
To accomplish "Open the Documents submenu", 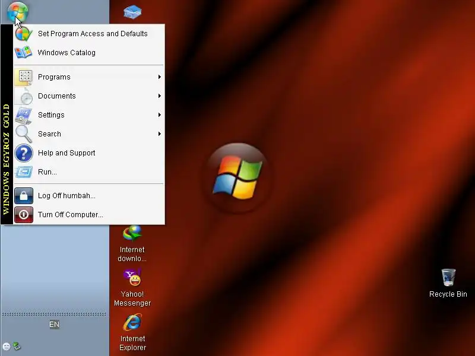I will (88, 96).
